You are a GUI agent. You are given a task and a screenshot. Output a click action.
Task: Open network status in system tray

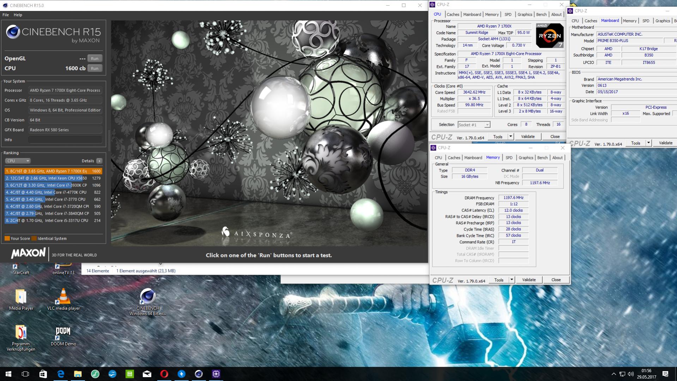pos(622,374)
